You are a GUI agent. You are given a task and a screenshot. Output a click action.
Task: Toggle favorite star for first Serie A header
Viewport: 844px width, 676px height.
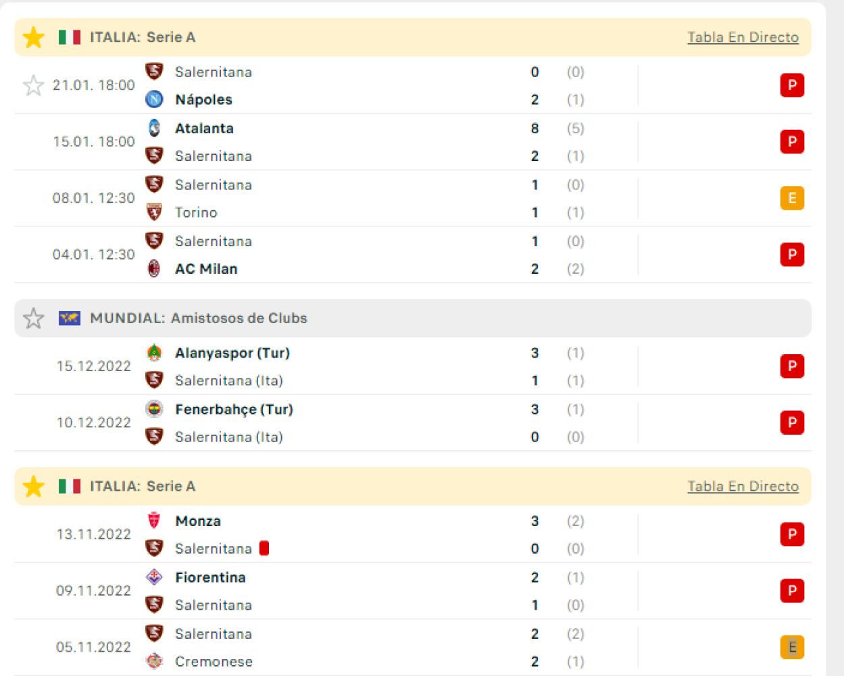33,37
